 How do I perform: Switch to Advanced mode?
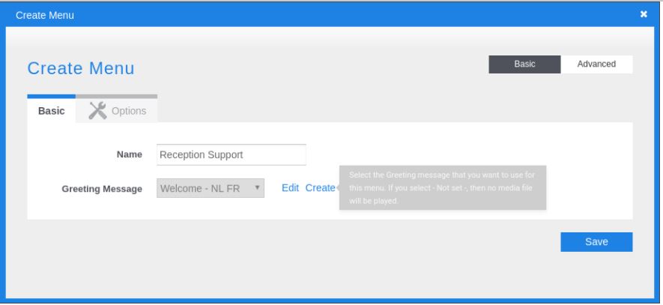596,64
